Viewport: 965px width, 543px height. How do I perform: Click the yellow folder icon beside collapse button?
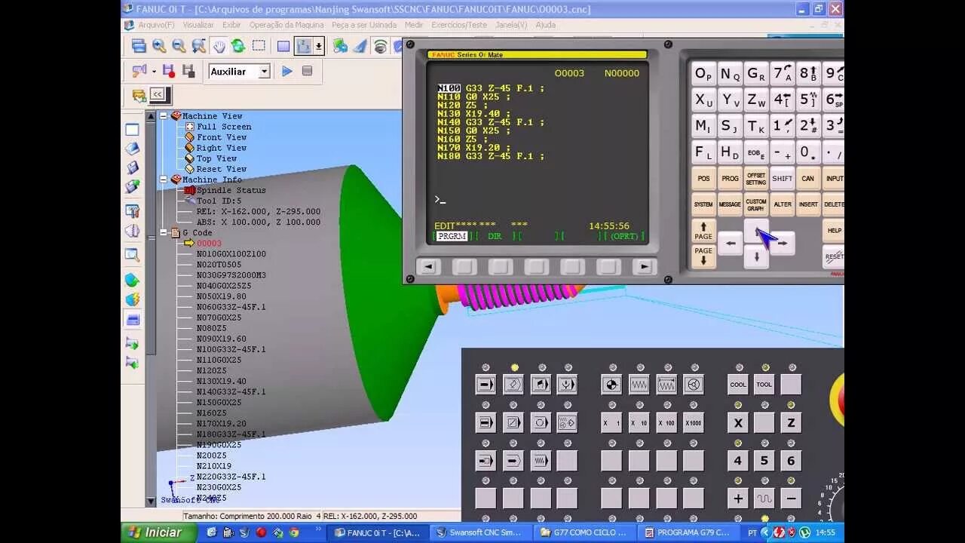[x=139, y=95]
